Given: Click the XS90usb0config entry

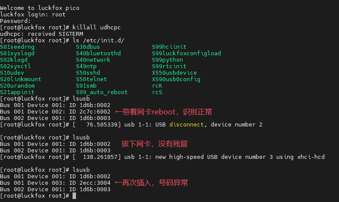Looking at the screenshot, I should tap(176, 79).
